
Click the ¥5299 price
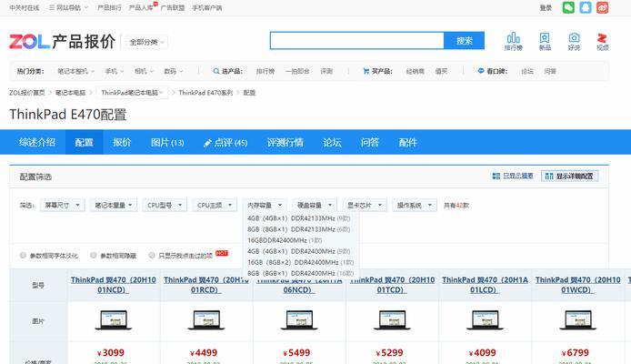pos(389,353)
